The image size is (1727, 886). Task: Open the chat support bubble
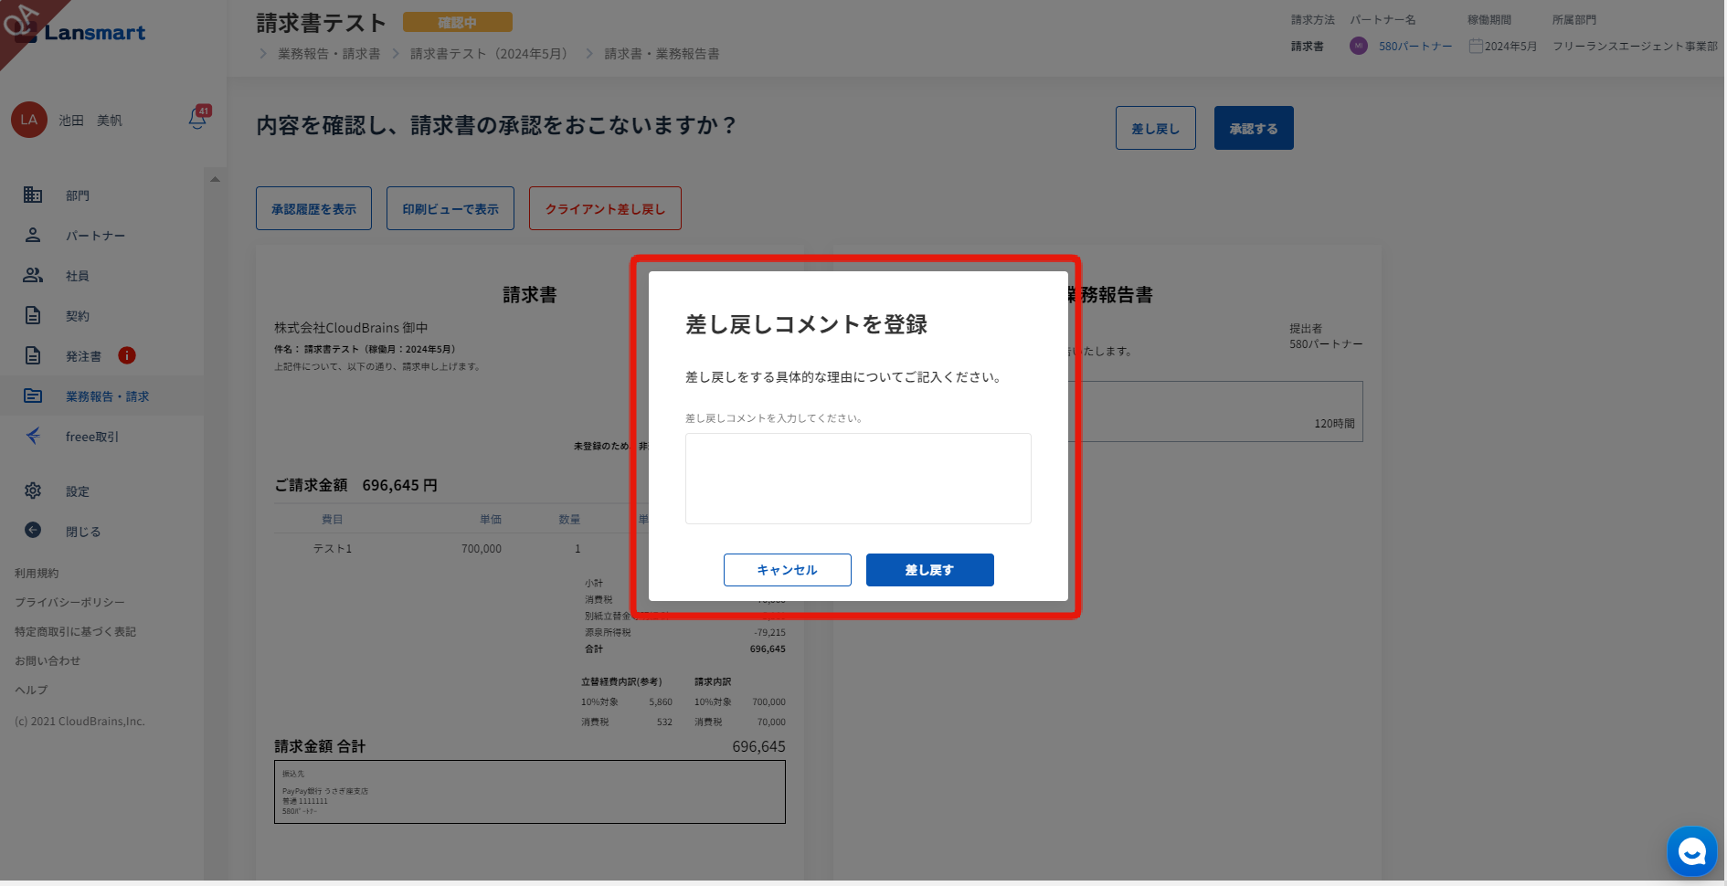click(x=1691, y=851)
